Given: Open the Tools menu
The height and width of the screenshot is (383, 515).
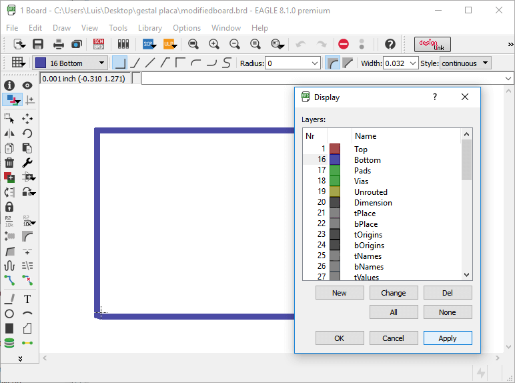Looking at the screenshot, I should [118, 28].
